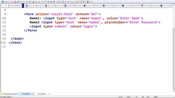175x98 pixels.
Task: Click the 'Name1:' label text
Action: [x=35, y=18]
